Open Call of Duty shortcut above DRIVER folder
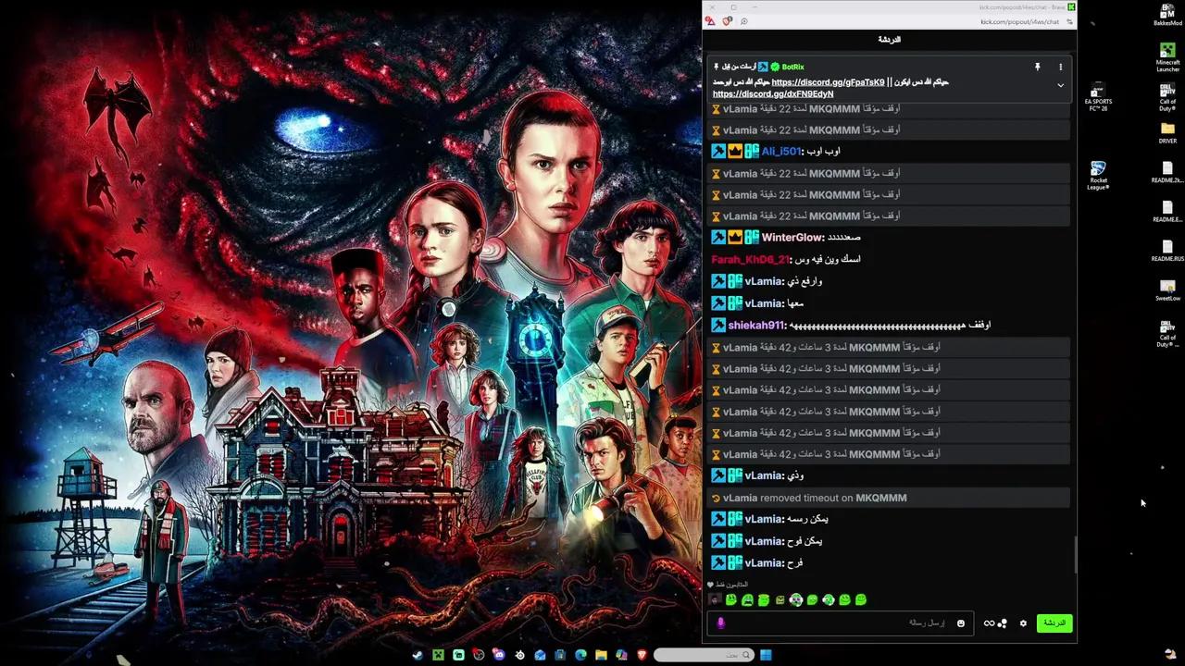 pos(1167,97)
